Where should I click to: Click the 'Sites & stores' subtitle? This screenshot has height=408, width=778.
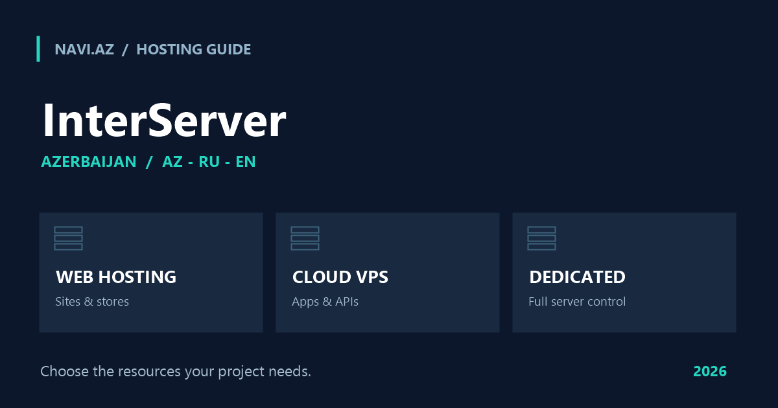click(x=92, y=302)
